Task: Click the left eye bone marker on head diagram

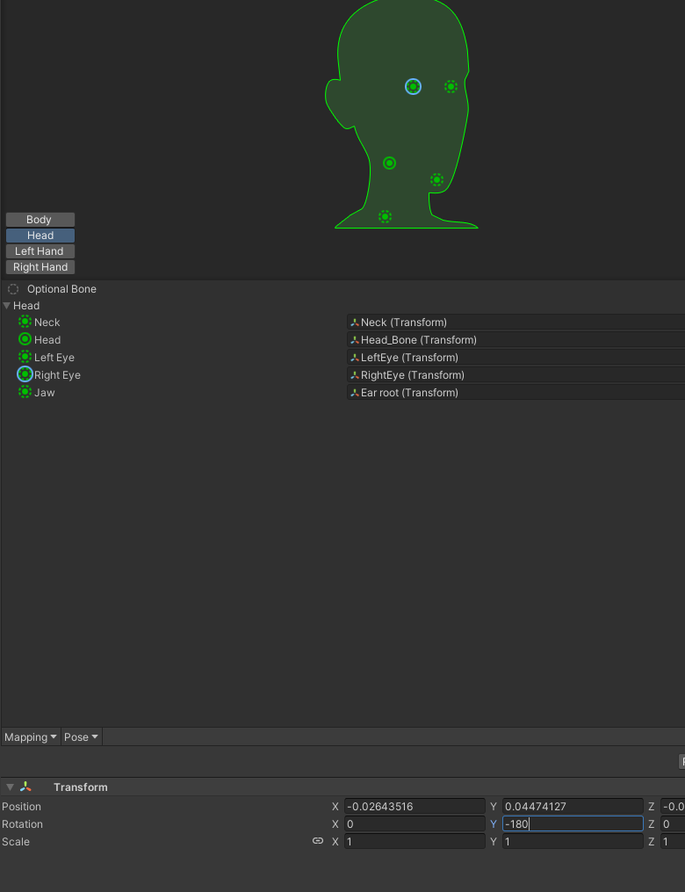Action: pyautogui.click(x=451, y=86)
